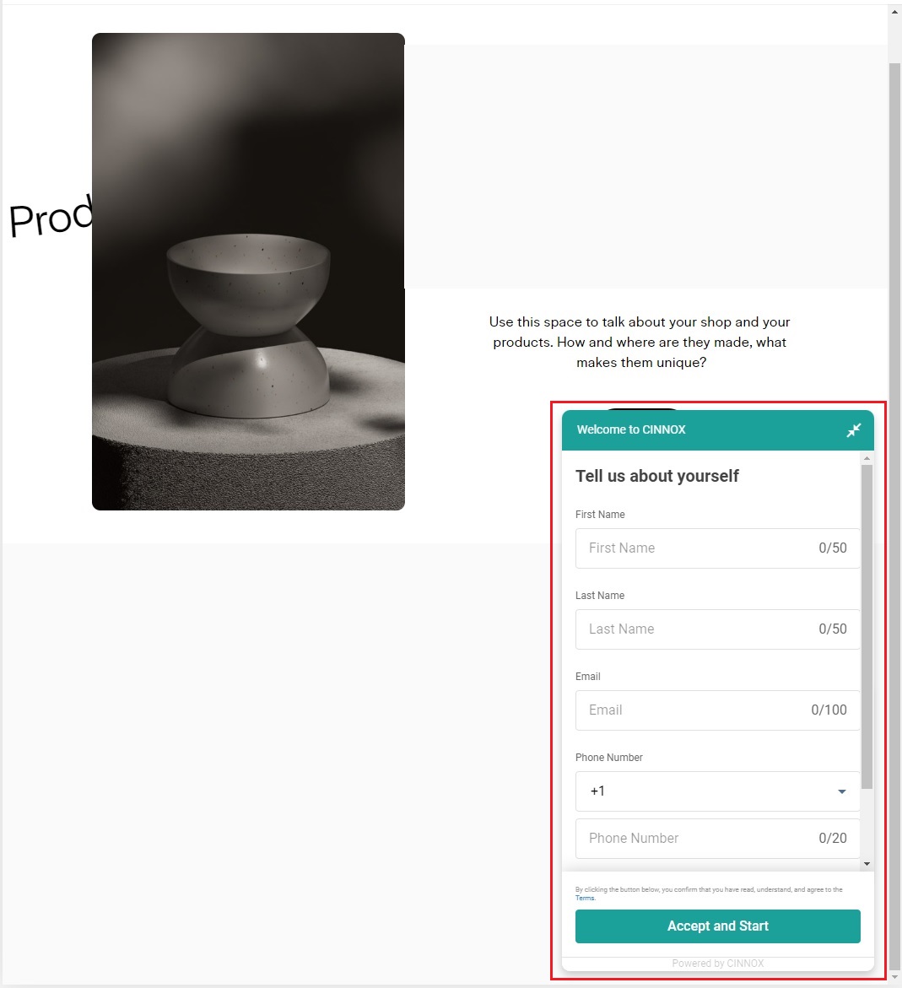Viewport: 902px width, 988px height.
Task: Click the shop description paragraph text
Action: coord(640,343)
